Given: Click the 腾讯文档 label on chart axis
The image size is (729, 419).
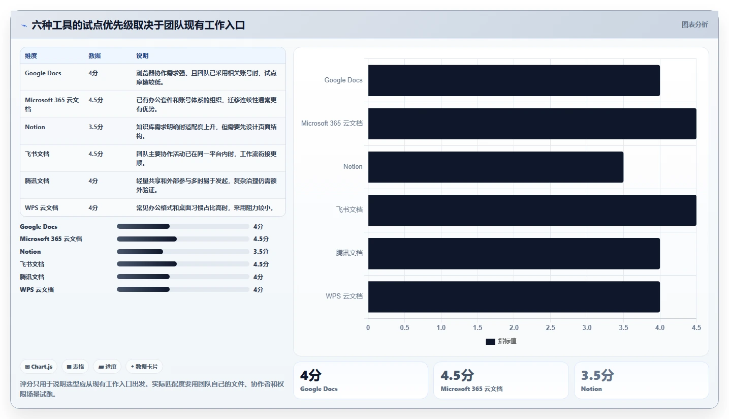Looking at the screenshot, I should (x=350, y=253).
